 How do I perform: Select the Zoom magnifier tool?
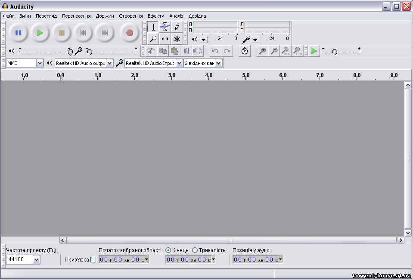pos(153,39)
